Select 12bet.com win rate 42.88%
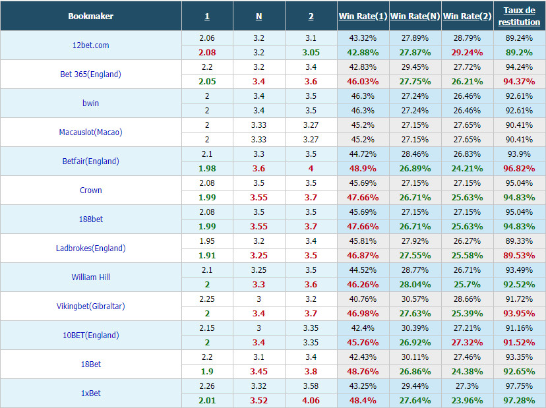The height and width of the screenshot is (408, 546). 363,53
